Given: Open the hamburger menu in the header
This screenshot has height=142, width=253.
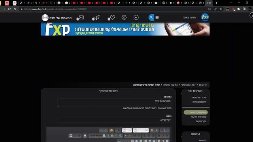Looking at the screenshot, I should [x=157, y=17].
